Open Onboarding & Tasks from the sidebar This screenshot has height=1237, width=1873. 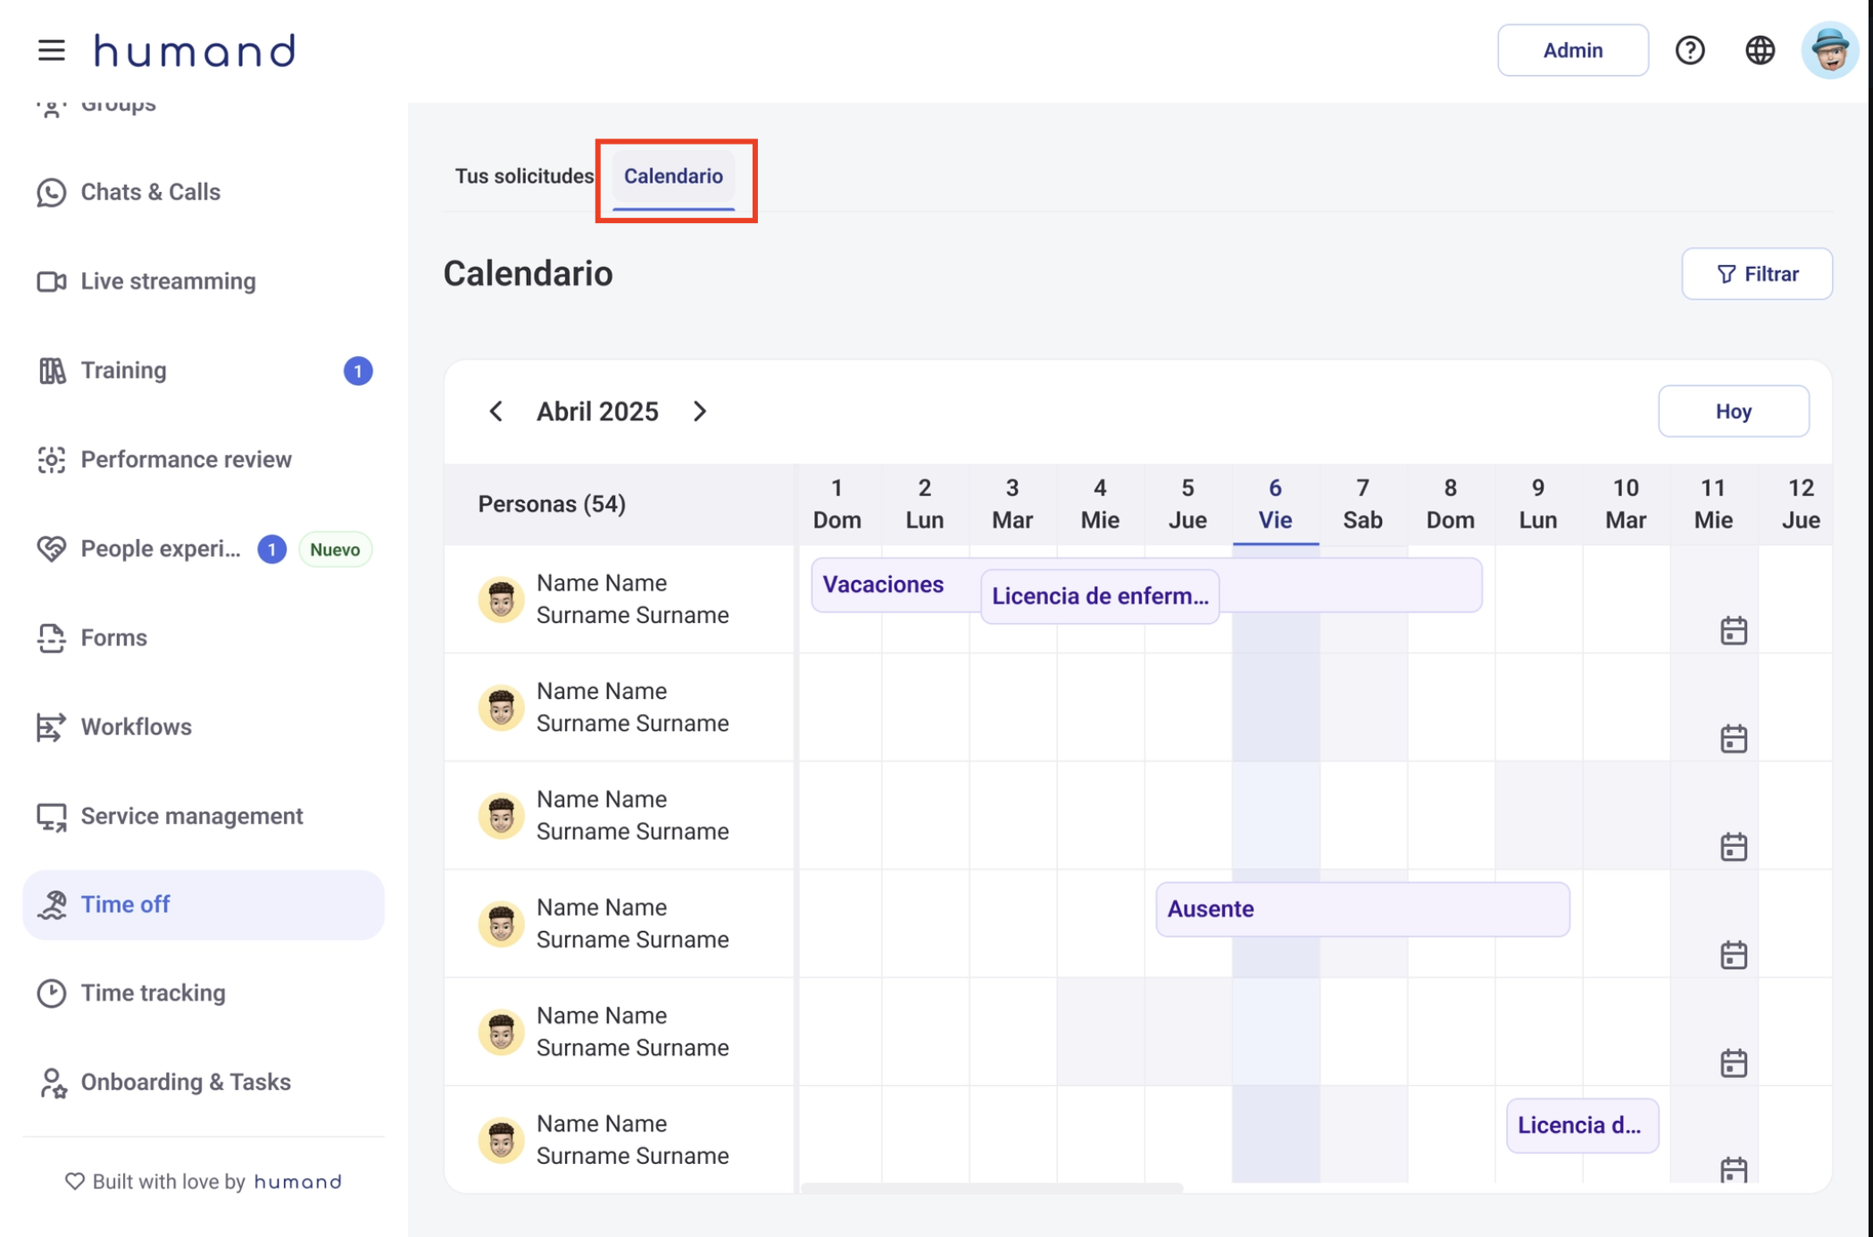coord(185,1082)
